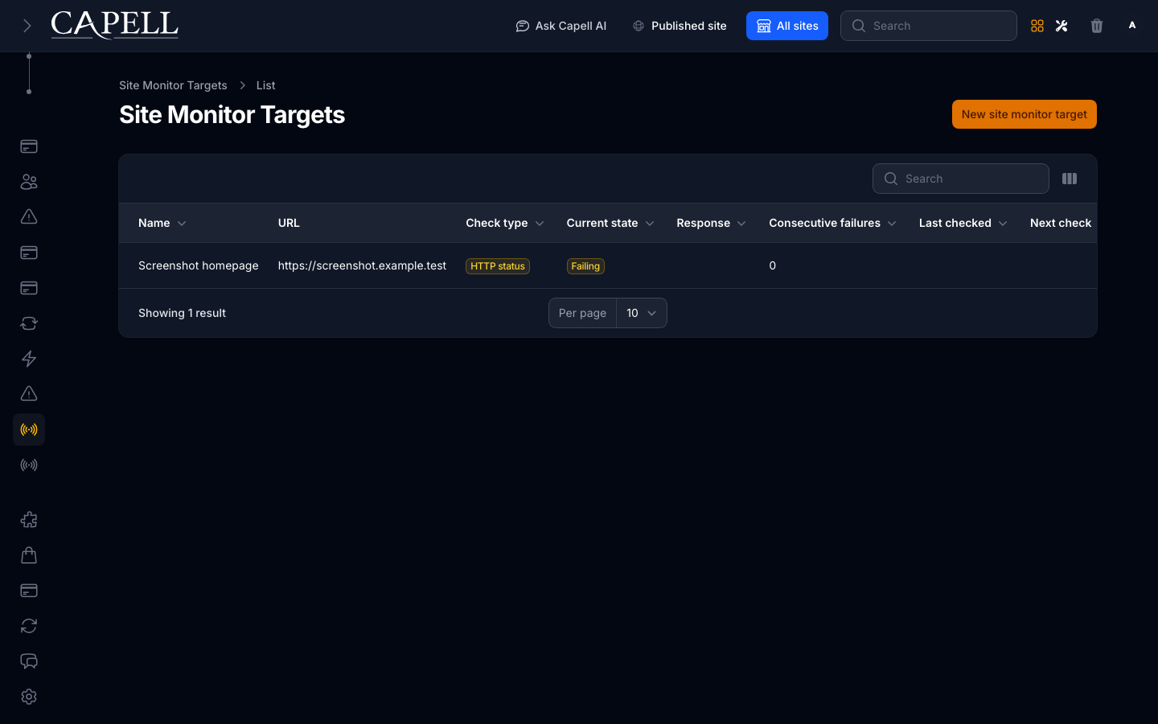Select the highlighted orange signal sidebar icon
Viewport: 1158px width, 724px height.
tap(29, 430)
